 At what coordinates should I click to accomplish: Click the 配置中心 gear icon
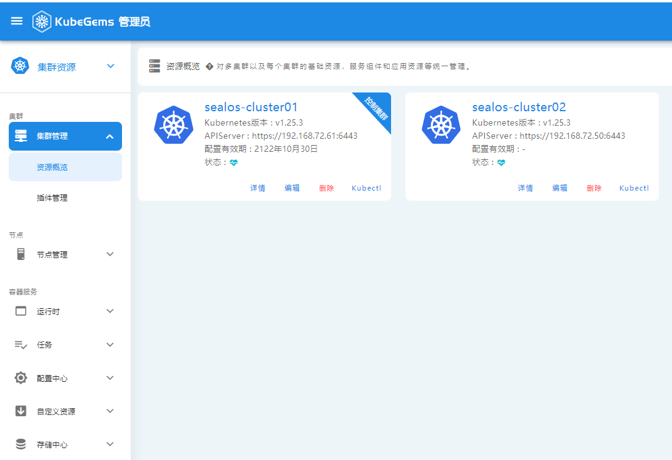pos(21,378)
